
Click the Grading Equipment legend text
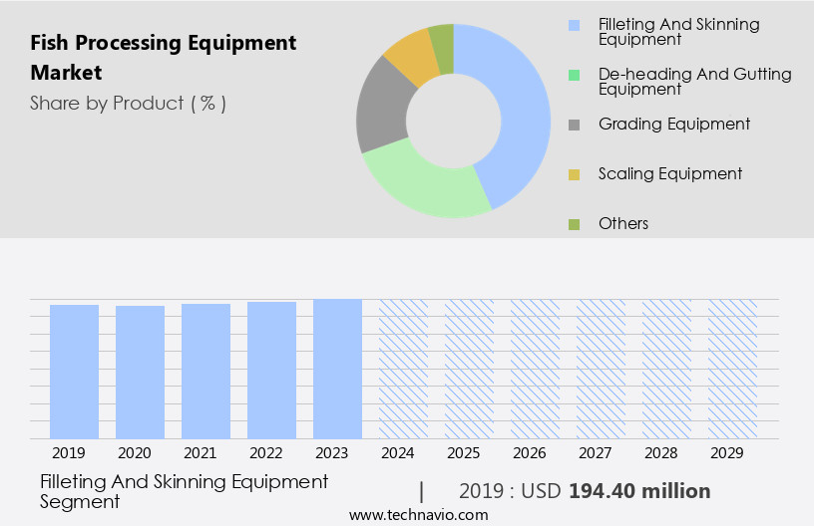click(x=673, y=125)
